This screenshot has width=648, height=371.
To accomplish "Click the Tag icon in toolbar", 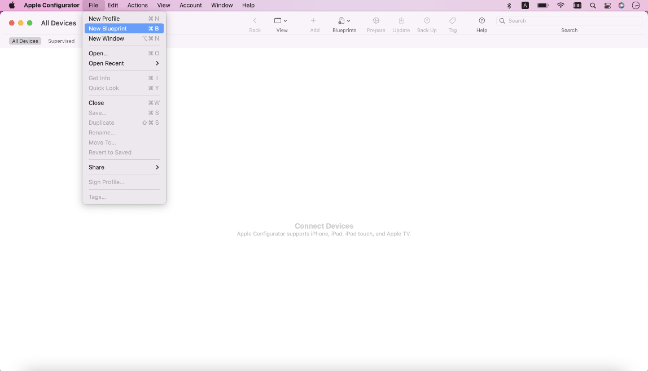I will pos(453,21).
